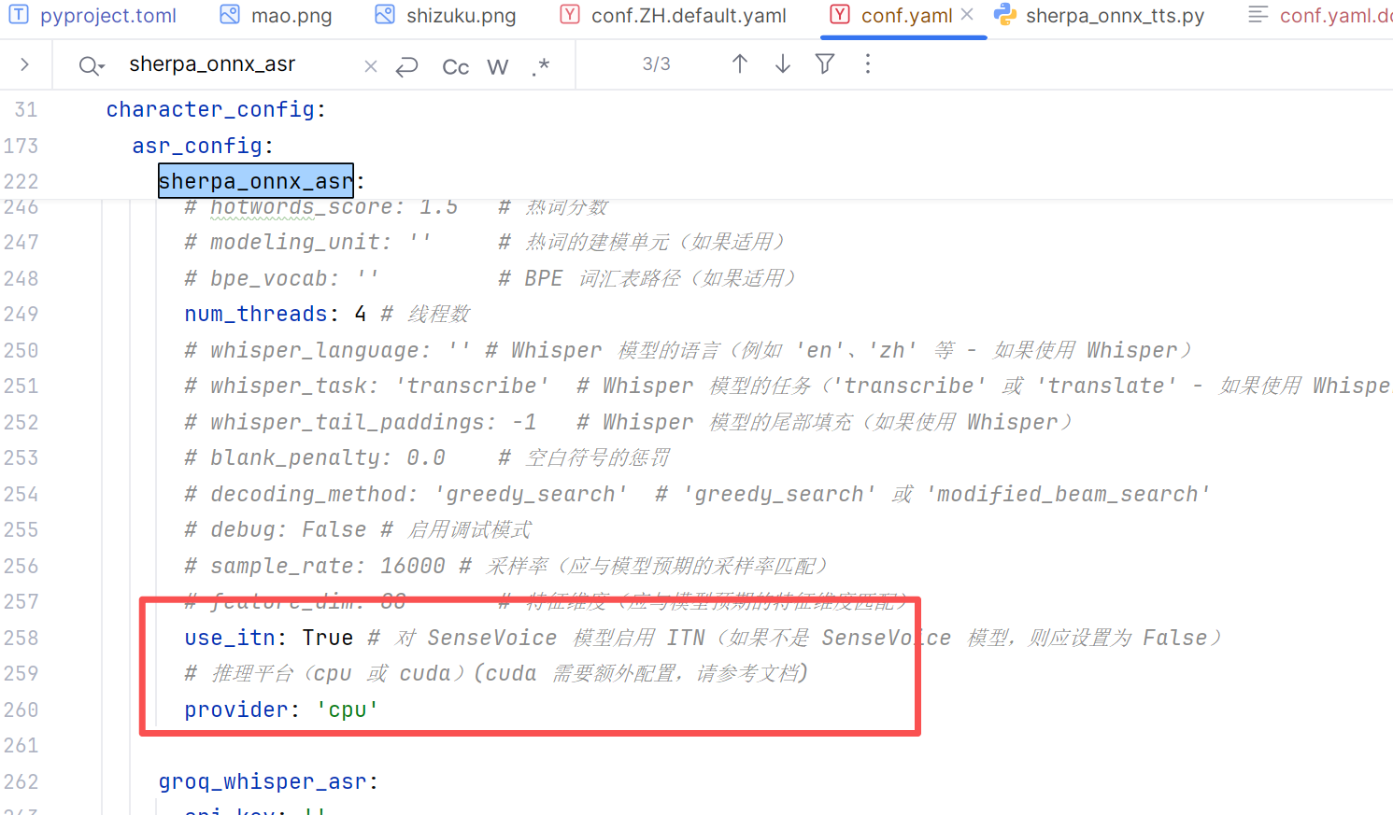Click the whisper_task comment line
Screen dimensions: 1393x815
[x=788, y=386]
